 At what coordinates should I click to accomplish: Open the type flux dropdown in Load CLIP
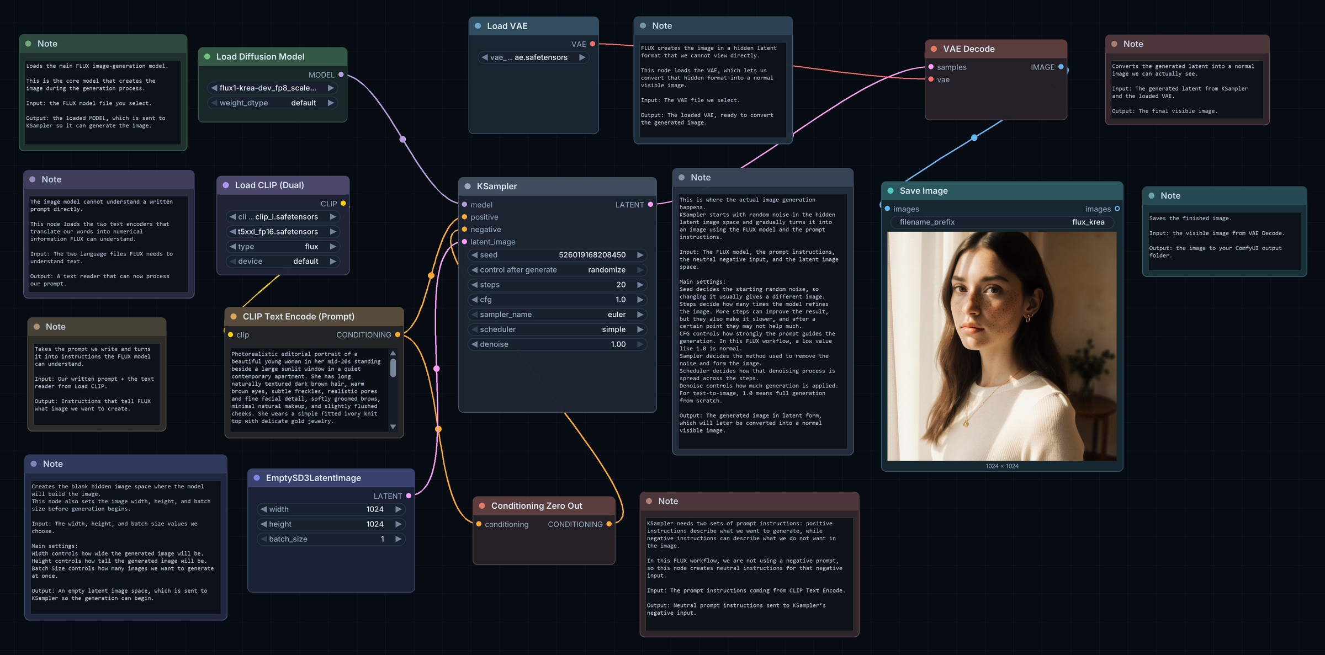(283, 247)
